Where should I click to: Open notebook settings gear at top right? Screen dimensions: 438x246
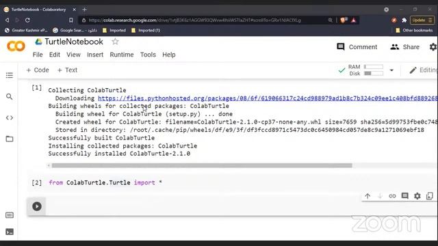[433, 47]
